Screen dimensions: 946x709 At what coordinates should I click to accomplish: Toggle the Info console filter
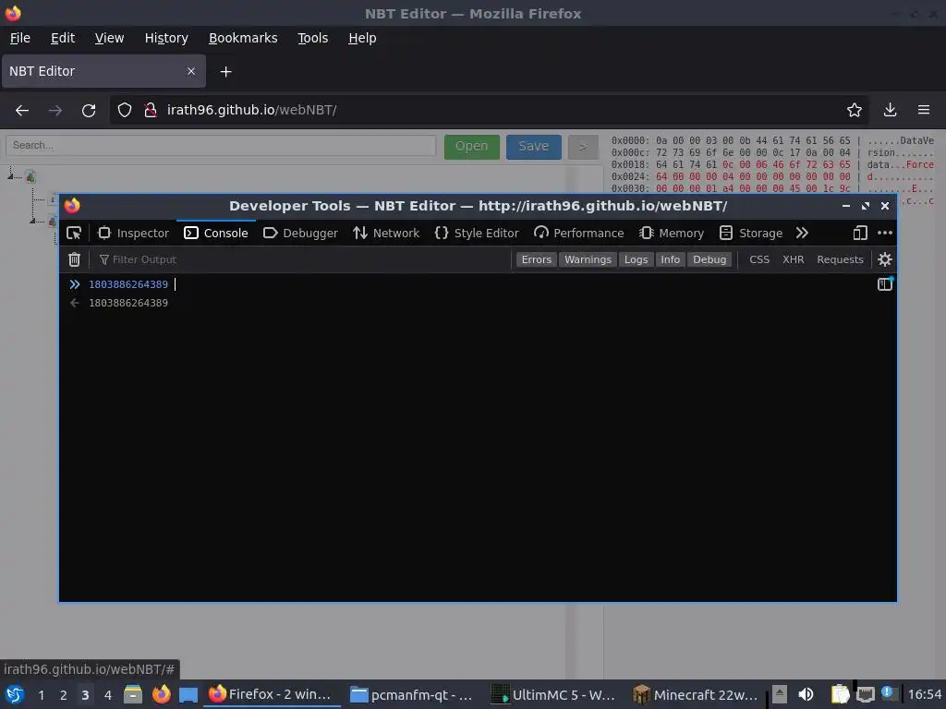tap(670, 259)
